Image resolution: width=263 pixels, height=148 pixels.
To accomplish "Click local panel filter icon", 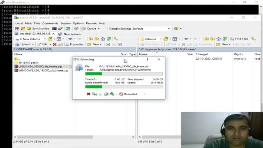I will point(59,39).
